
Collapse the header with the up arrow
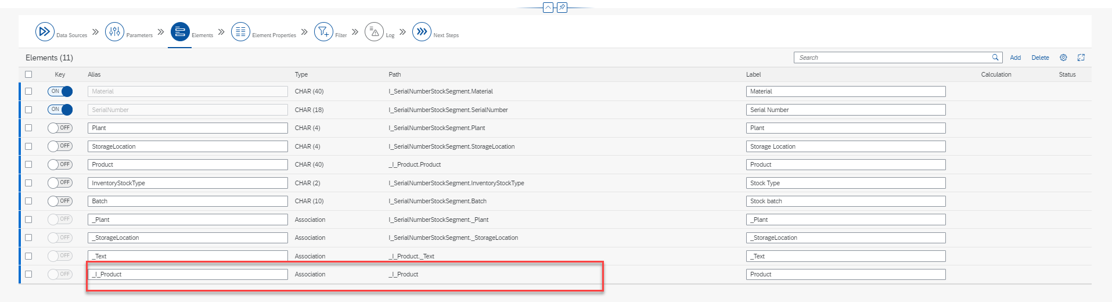coord(548,8)
